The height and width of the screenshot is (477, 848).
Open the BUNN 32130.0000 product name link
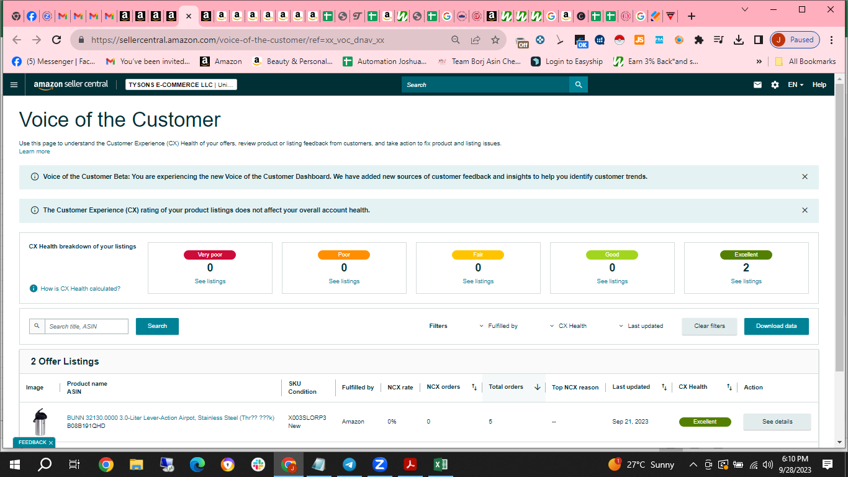pos(171,418)
